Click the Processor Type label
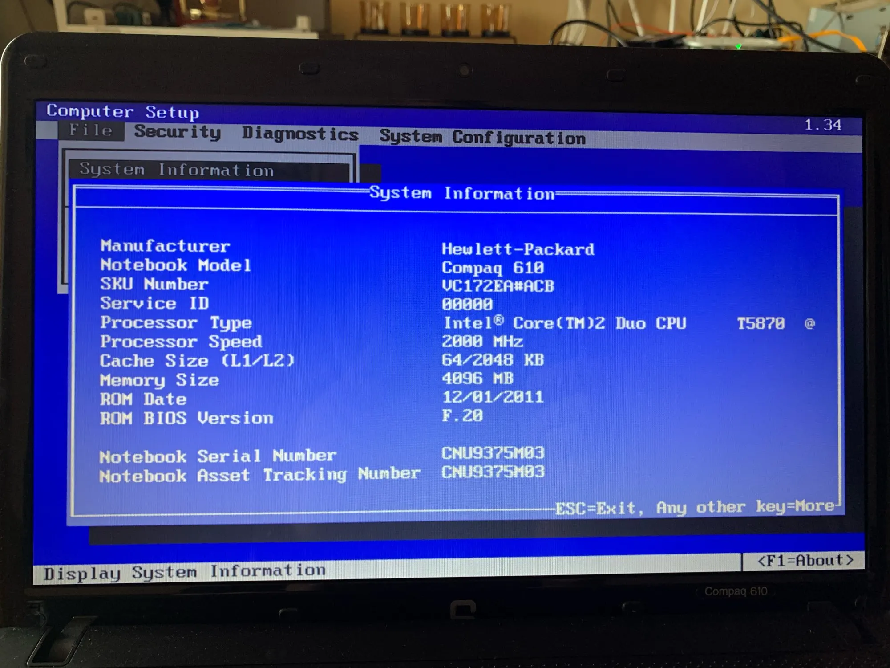This screenshot has height=668, width=890. pos(176,323)
